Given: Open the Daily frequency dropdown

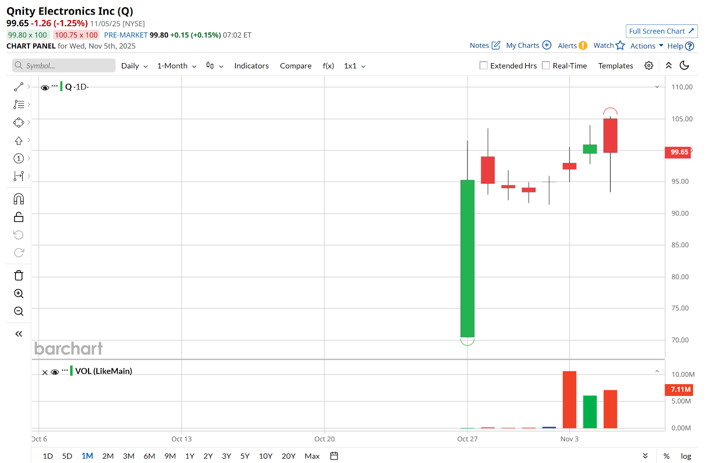Looking at the screenshot, I should click(134, 66).
